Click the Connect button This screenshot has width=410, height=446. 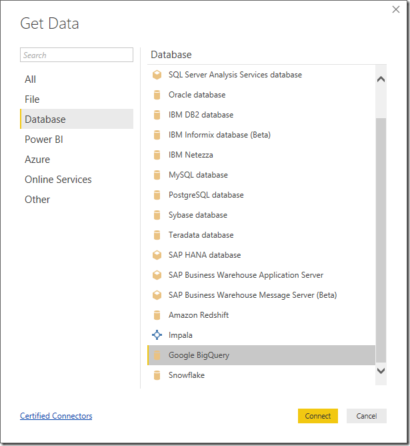tap(318, 416)
